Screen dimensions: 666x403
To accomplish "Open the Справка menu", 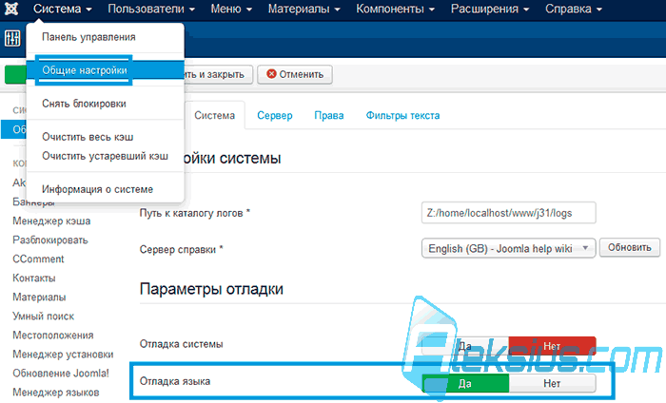I will pos(574,9).
